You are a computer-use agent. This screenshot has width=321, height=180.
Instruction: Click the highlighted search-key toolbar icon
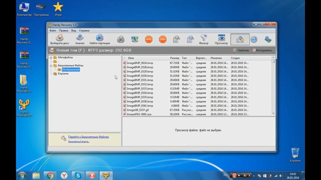[240, 39]
